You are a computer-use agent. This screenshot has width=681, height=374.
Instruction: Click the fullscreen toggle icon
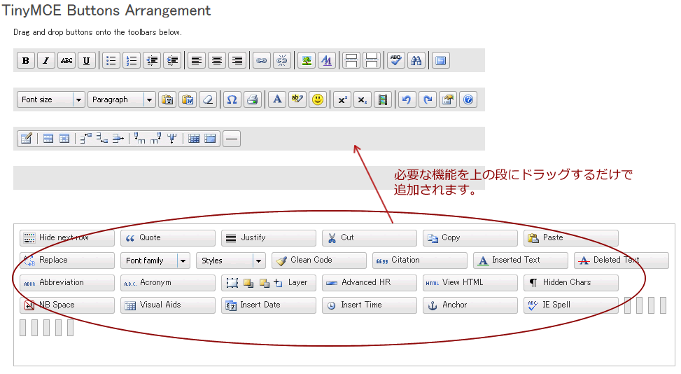tap(440, 60)
